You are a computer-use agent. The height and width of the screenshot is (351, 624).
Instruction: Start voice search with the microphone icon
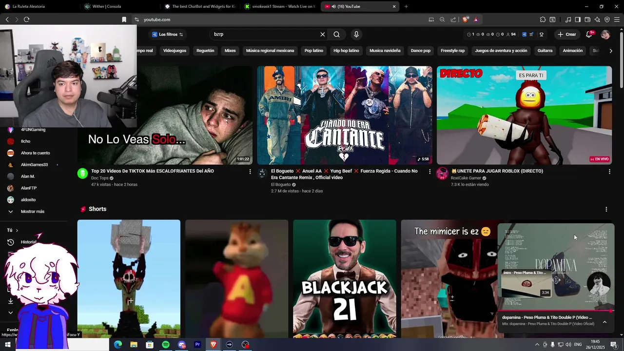pyautogui.click(x=356, y=34)
